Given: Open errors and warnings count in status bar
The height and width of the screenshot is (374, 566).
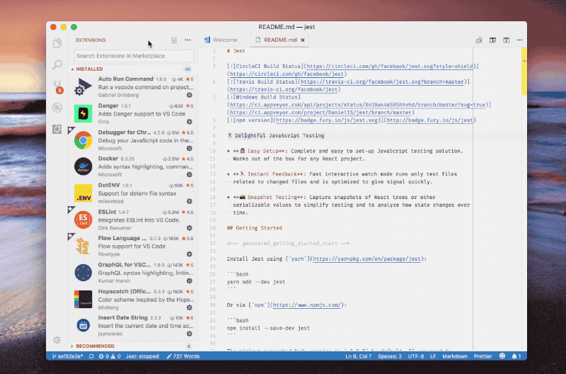Looking at the screenshot, I should pos(110,356).
